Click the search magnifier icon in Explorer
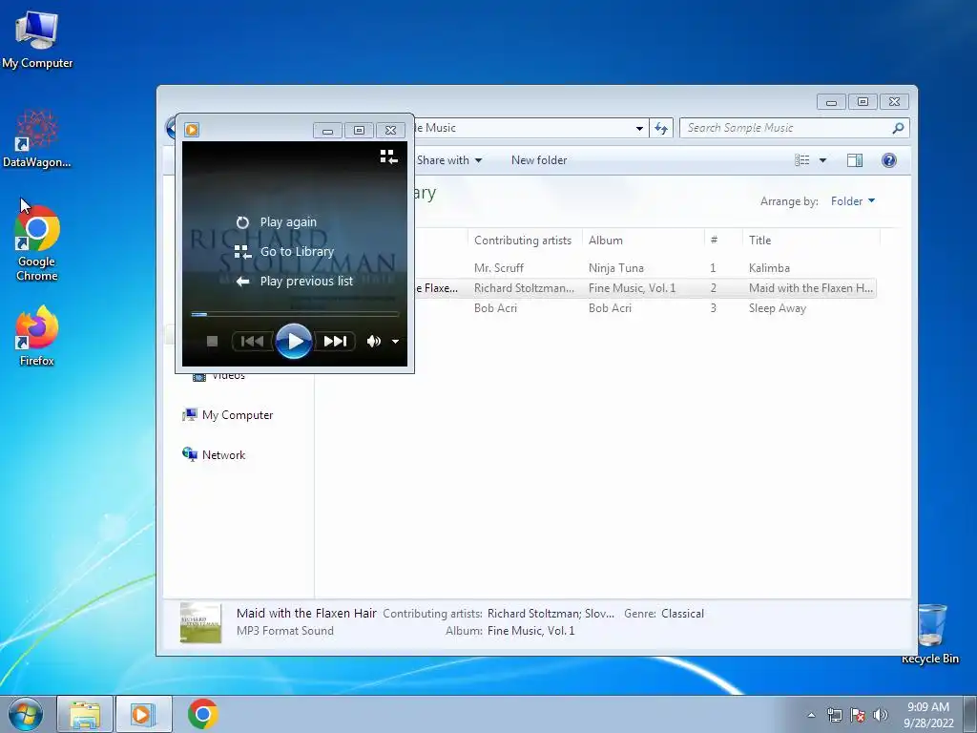The image size is (977, 733). coord(898,128)
